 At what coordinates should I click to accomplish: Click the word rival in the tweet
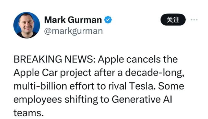117,86
